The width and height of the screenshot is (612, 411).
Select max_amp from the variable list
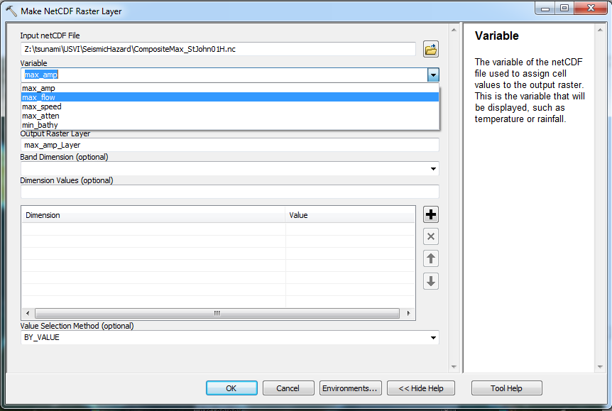39,88
